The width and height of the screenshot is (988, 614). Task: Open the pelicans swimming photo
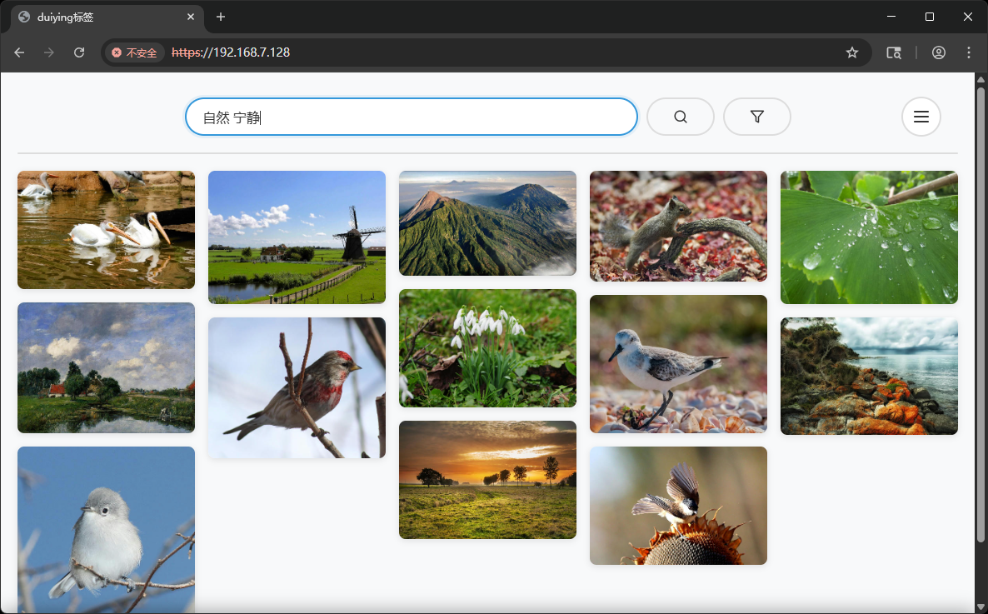(x=106, y=230)
